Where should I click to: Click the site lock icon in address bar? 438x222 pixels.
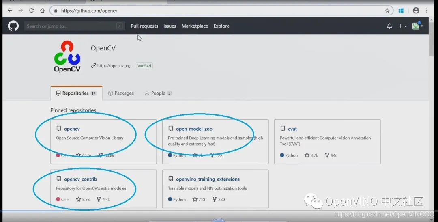tap(56, 11)
